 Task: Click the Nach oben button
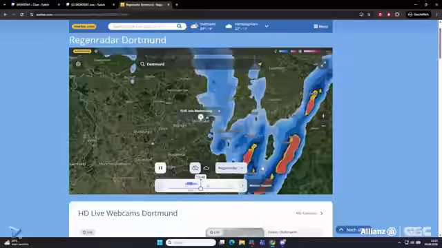point(353,229)
